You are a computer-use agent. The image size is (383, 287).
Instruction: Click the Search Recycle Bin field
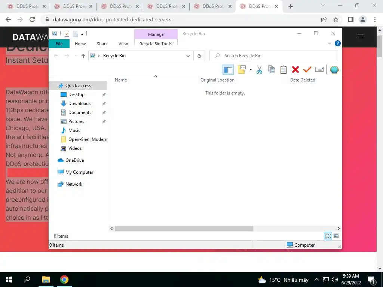click(273, 56)
